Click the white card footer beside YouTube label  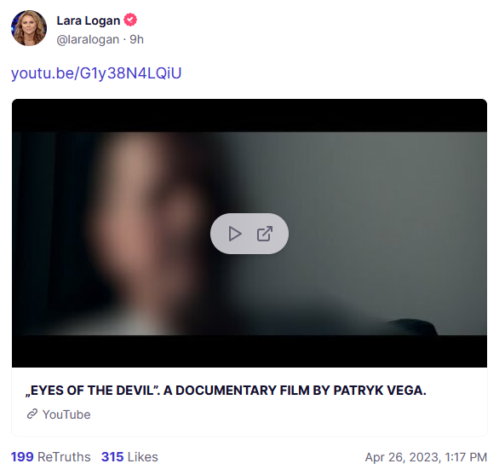(286, 414)
